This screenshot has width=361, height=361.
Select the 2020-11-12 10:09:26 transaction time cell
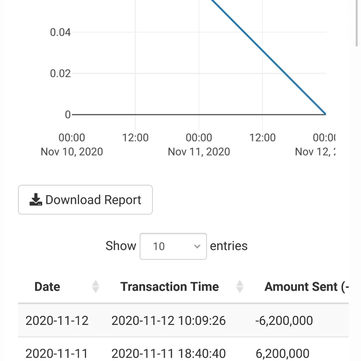coord(169,321)
